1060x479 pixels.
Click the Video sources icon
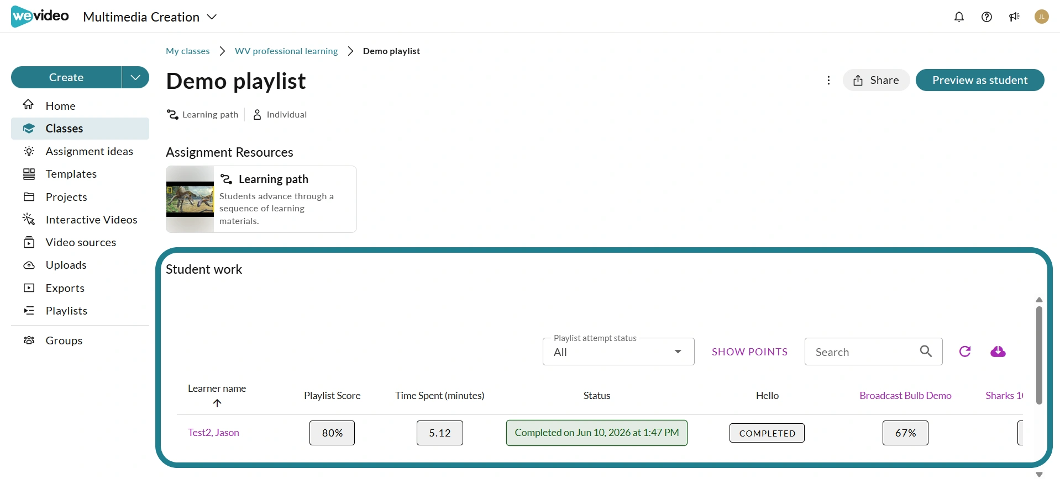click(29, 242)
